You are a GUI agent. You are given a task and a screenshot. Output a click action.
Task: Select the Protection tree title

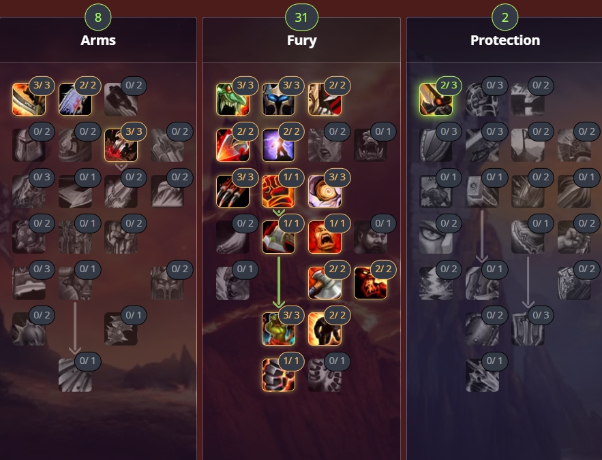[505, 40]
